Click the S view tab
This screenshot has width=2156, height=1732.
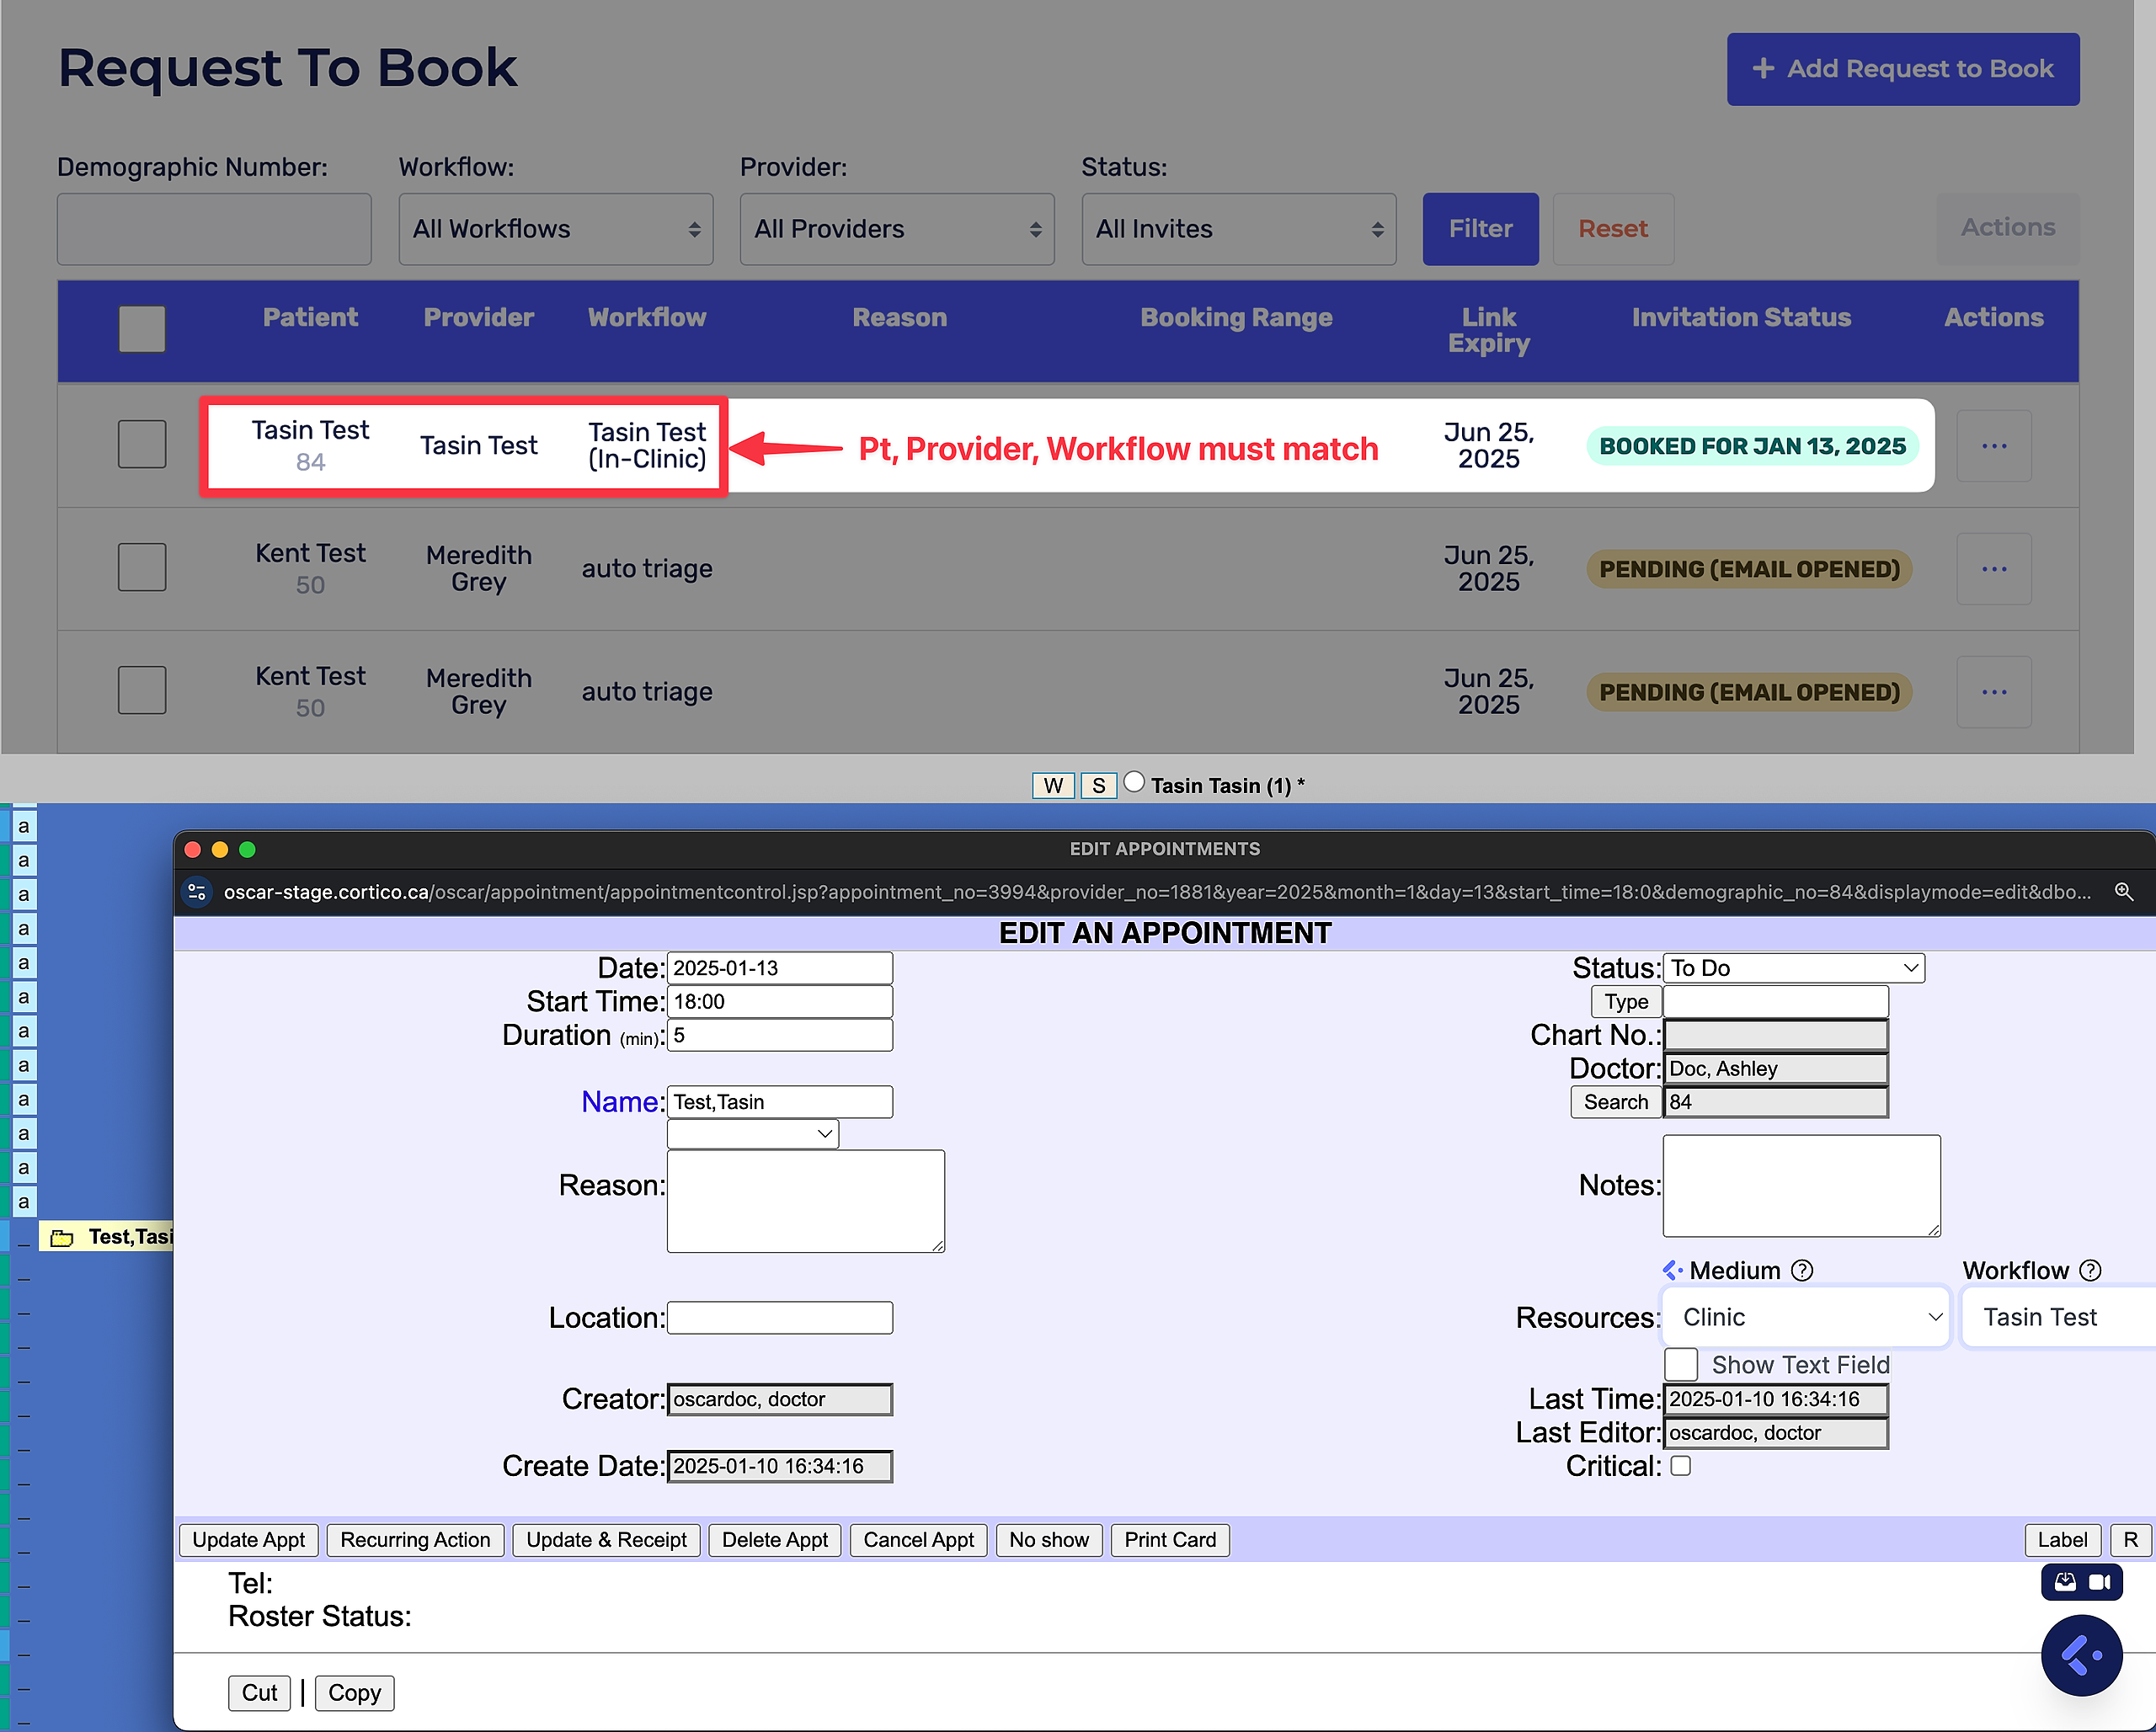1098,786
